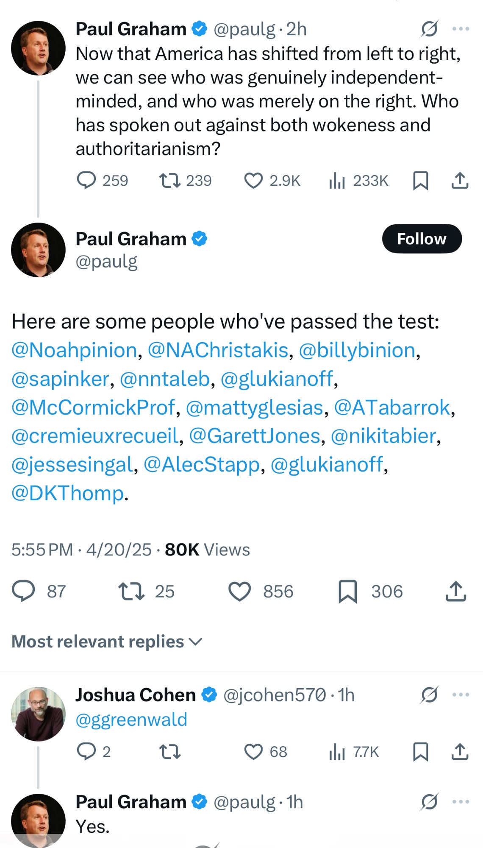This screenshot has width=483, height=848.
Task: Open the @DKThomp mention link
Action: pyautogui.click(x=68, y=493)
